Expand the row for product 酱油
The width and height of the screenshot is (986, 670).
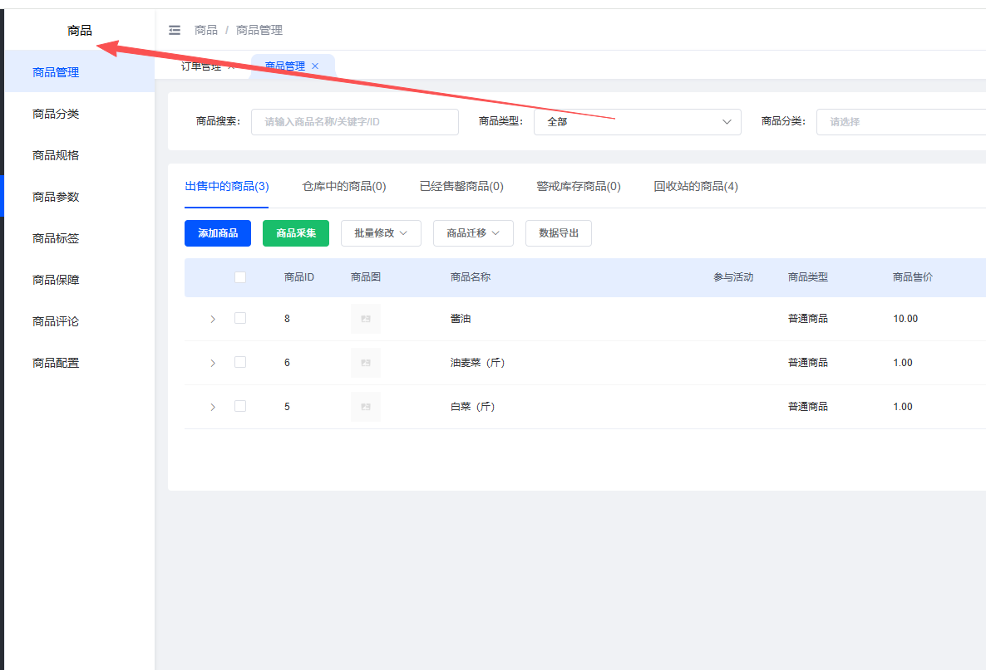click(213, 319)
